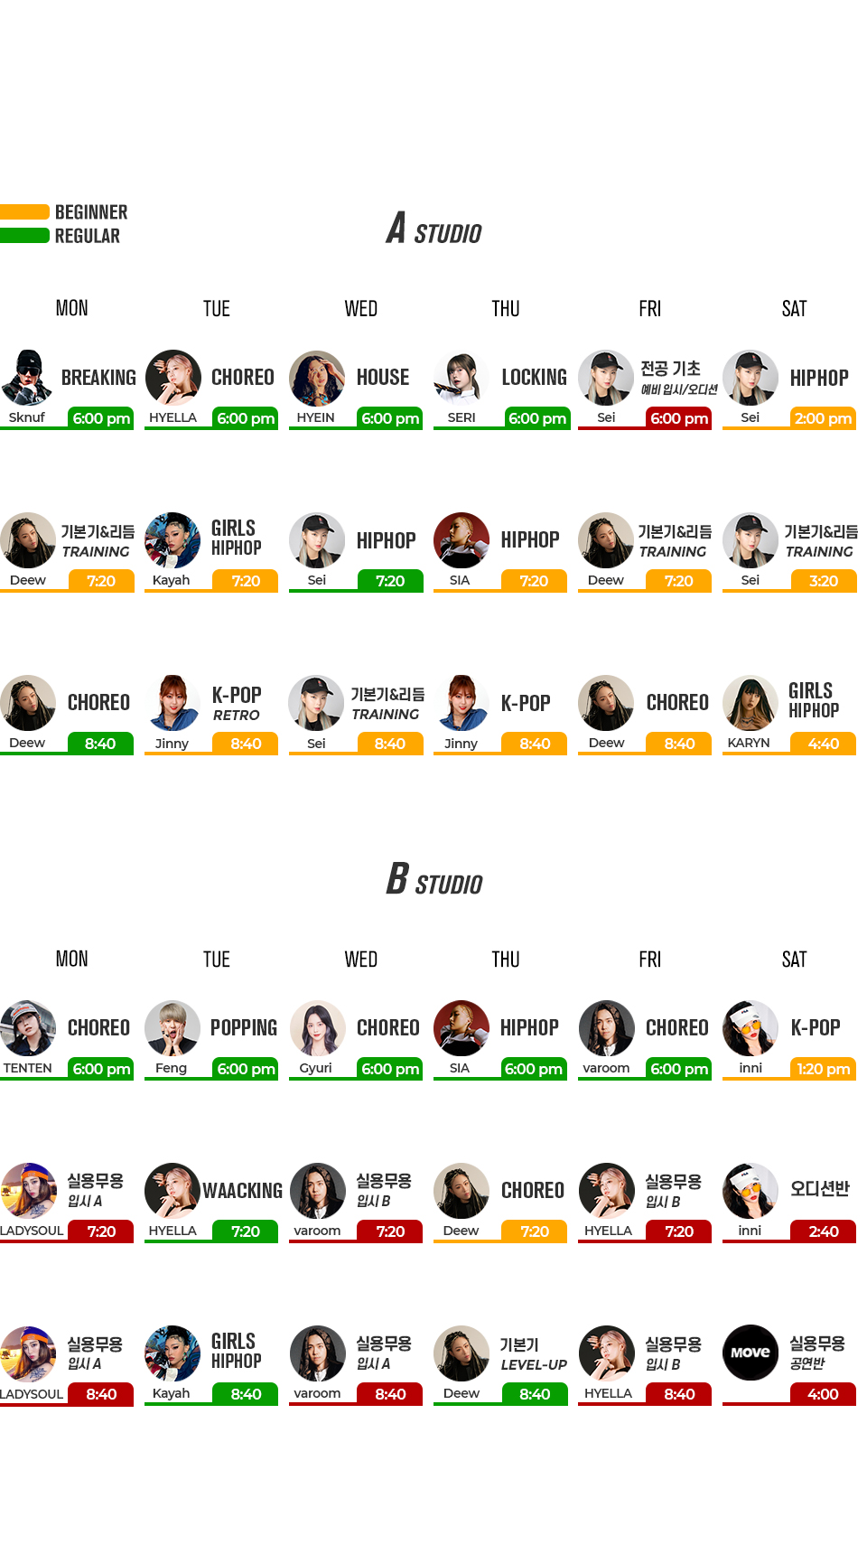Screen dimensions: 867x1545
Task: Click the black Move logo icon
Action: pos(750,1353)
